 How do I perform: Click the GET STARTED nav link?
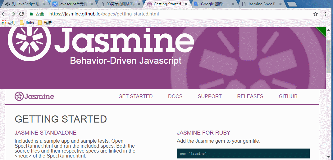pyautogui.click(x=135, y=96)
